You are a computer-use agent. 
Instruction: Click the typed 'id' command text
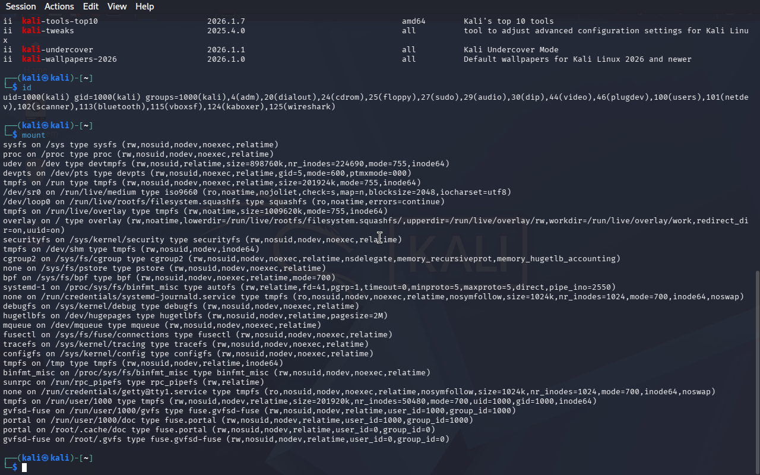point(27,88)
